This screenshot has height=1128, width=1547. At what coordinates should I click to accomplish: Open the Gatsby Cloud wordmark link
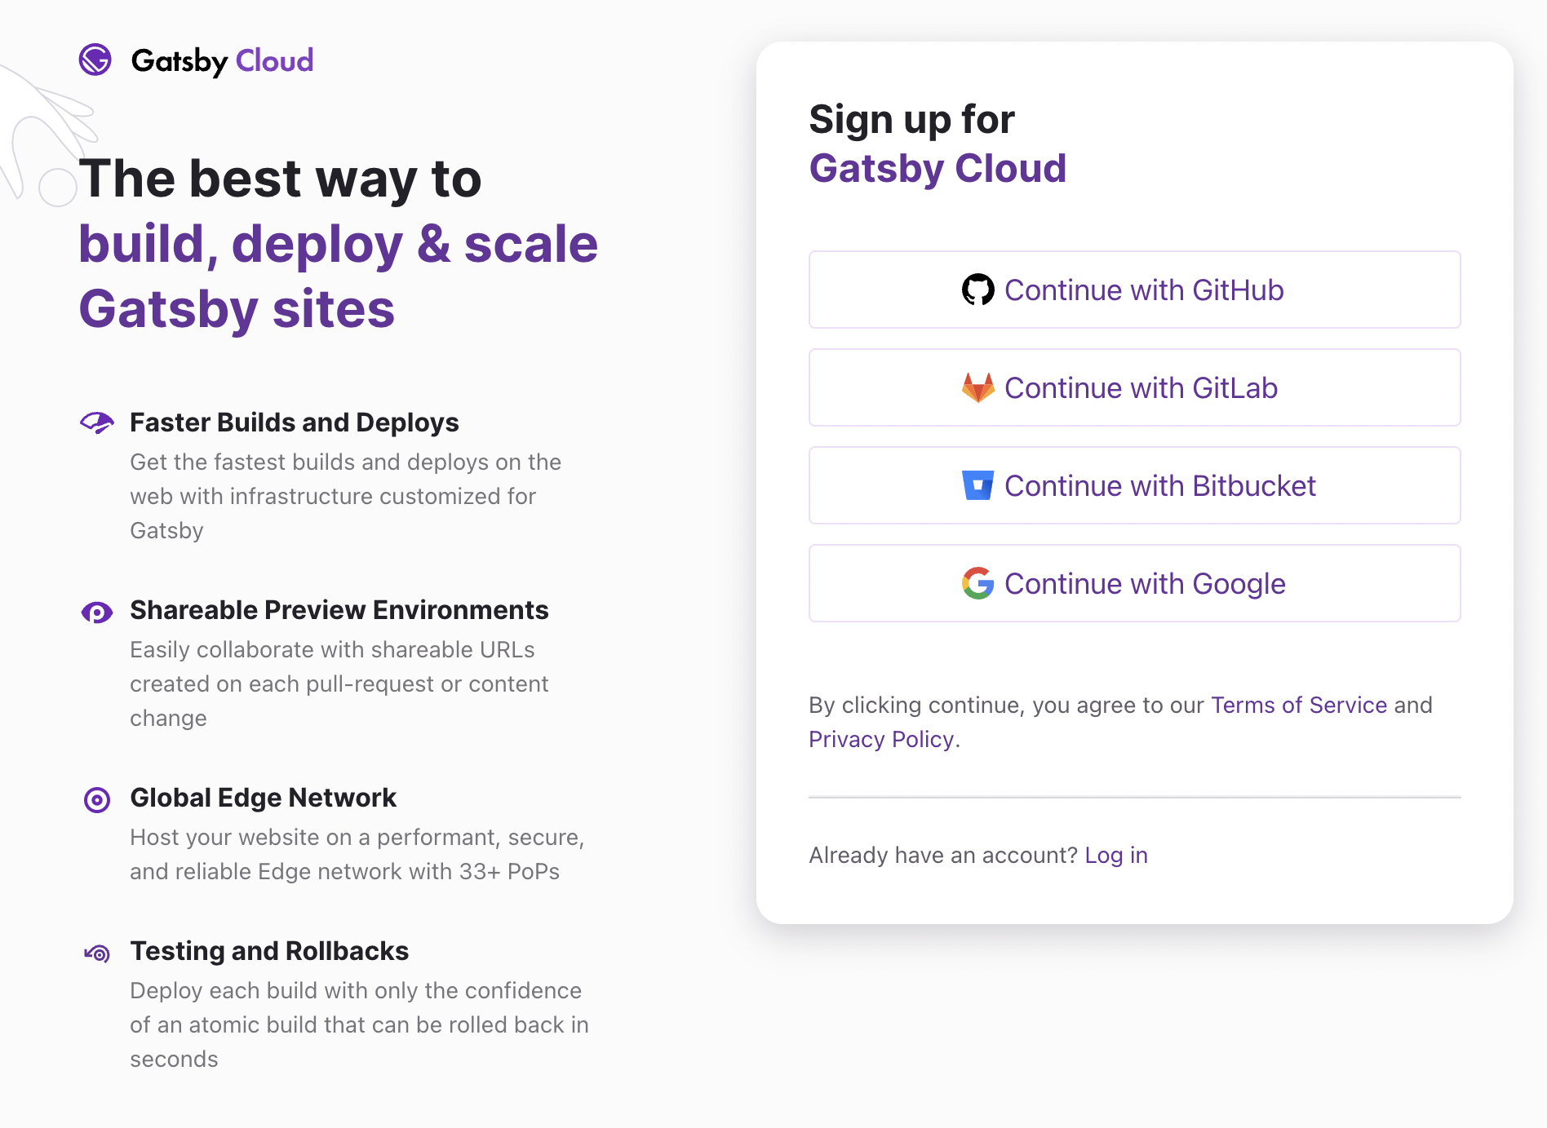(222, 60)
